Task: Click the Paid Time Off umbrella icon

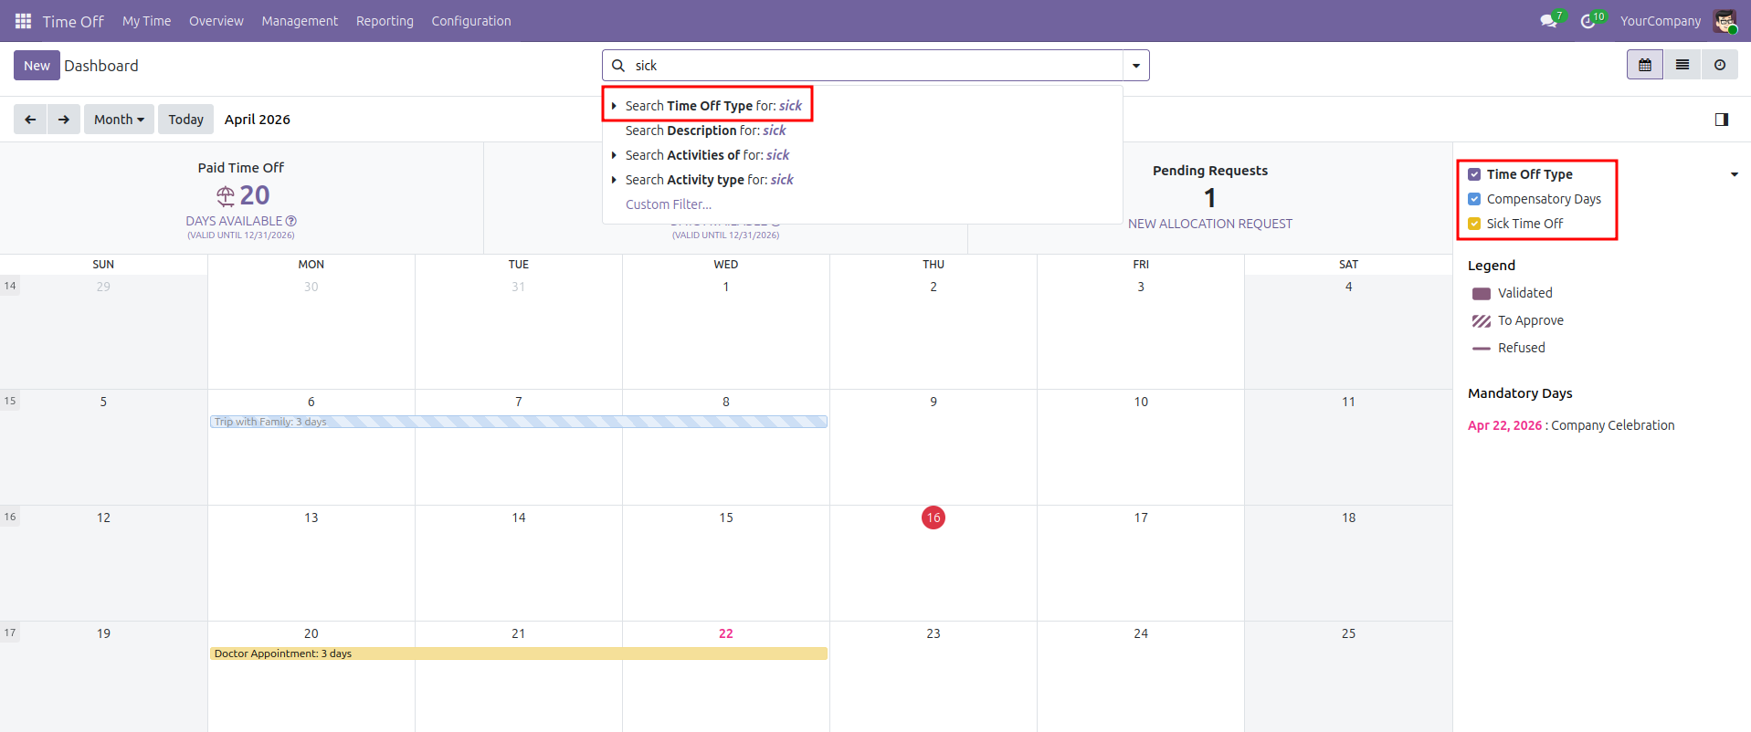Action: 225,196
